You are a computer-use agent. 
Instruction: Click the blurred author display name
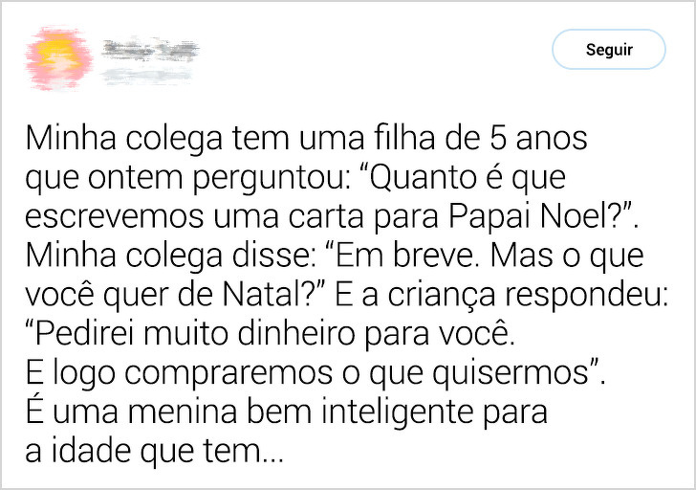[149, 46]
